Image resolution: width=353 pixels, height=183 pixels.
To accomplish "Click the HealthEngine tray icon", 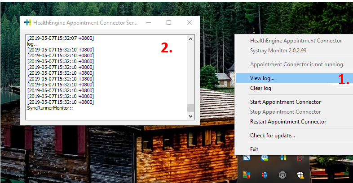I will (283, 158).
